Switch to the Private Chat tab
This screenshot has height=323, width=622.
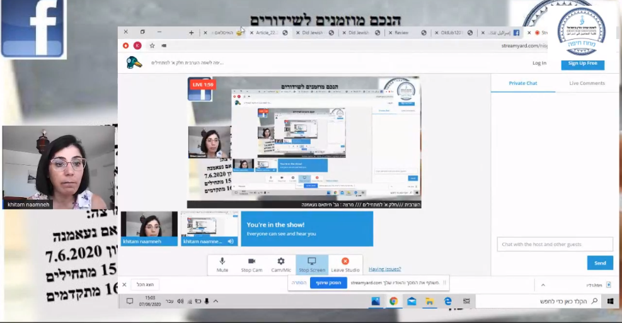pos(523,83)
